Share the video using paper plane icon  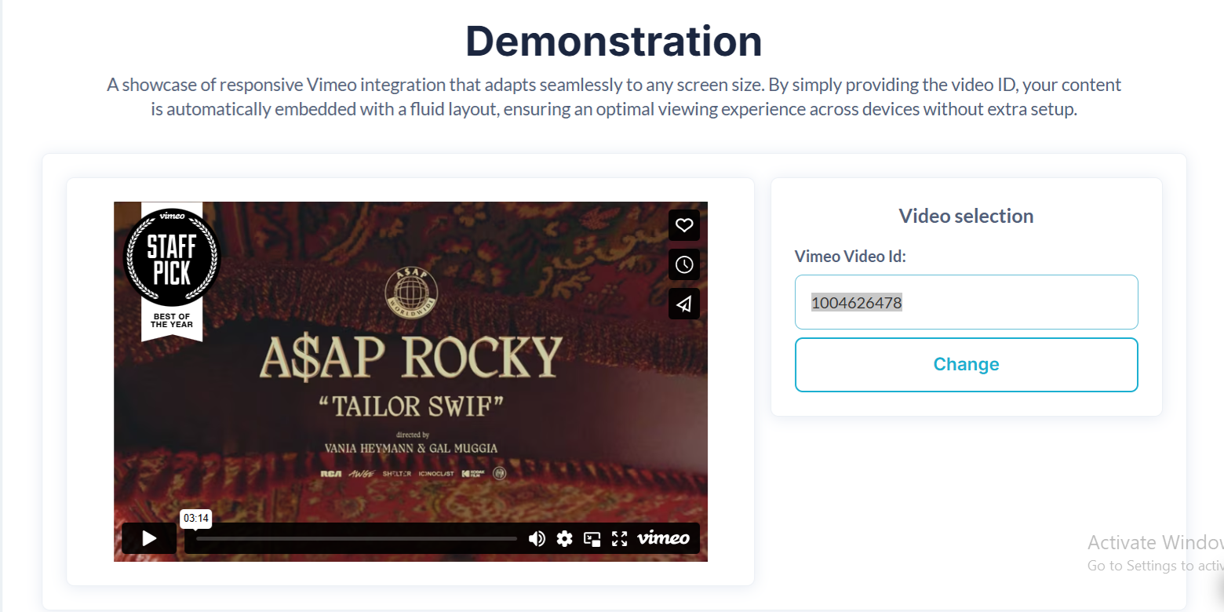(x=684, y=304)
